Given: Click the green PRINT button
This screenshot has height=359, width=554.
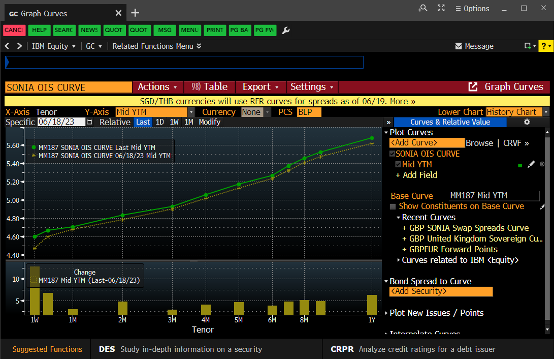Looking at the screenshot, I should [x=215, y=30].
